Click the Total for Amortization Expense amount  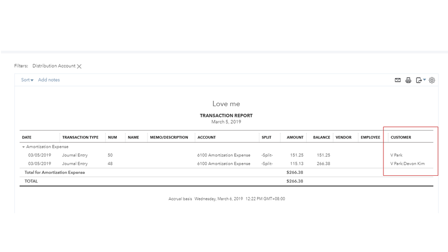[x=295, y=173]
